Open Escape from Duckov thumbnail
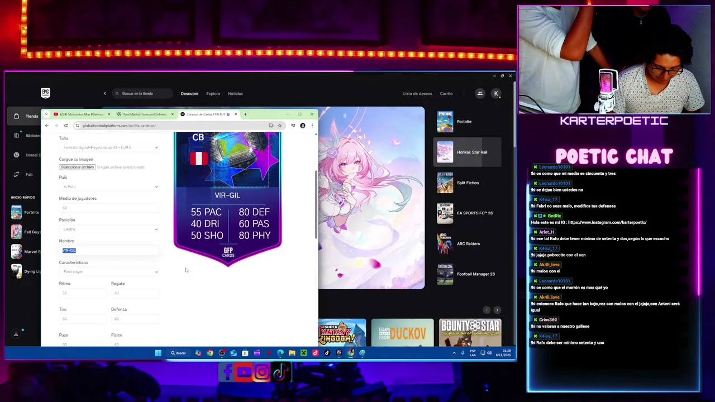 (402, 333)
